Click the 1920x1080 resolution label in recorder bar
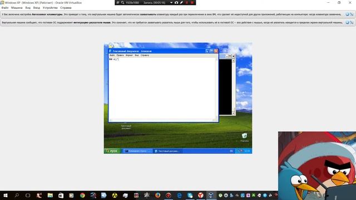356x200 pixels. pyautogui.click(x=132, y=3)
